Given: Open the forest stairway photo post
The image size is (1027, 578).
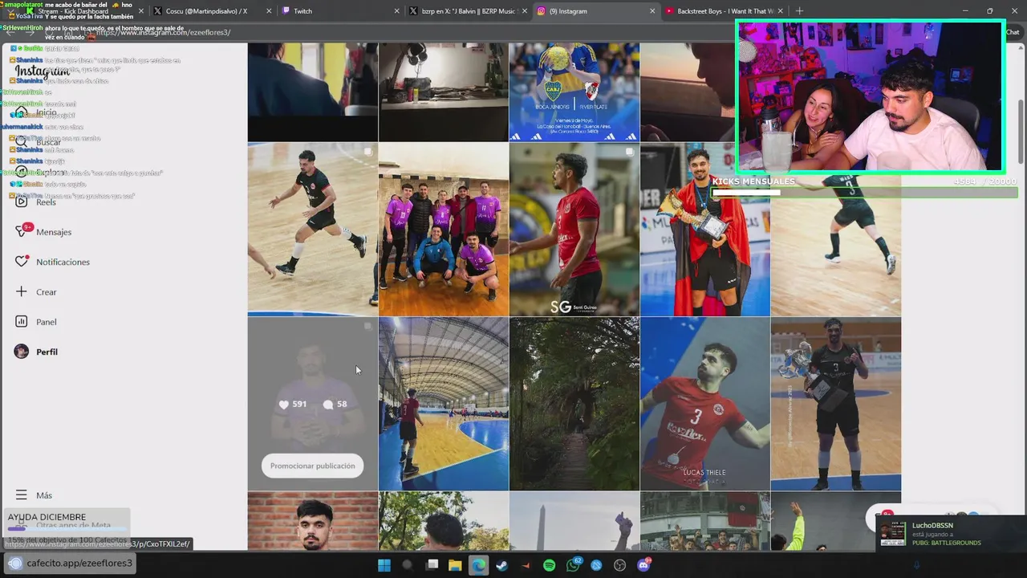Looking at the screenshot, I should click(574, 404).
